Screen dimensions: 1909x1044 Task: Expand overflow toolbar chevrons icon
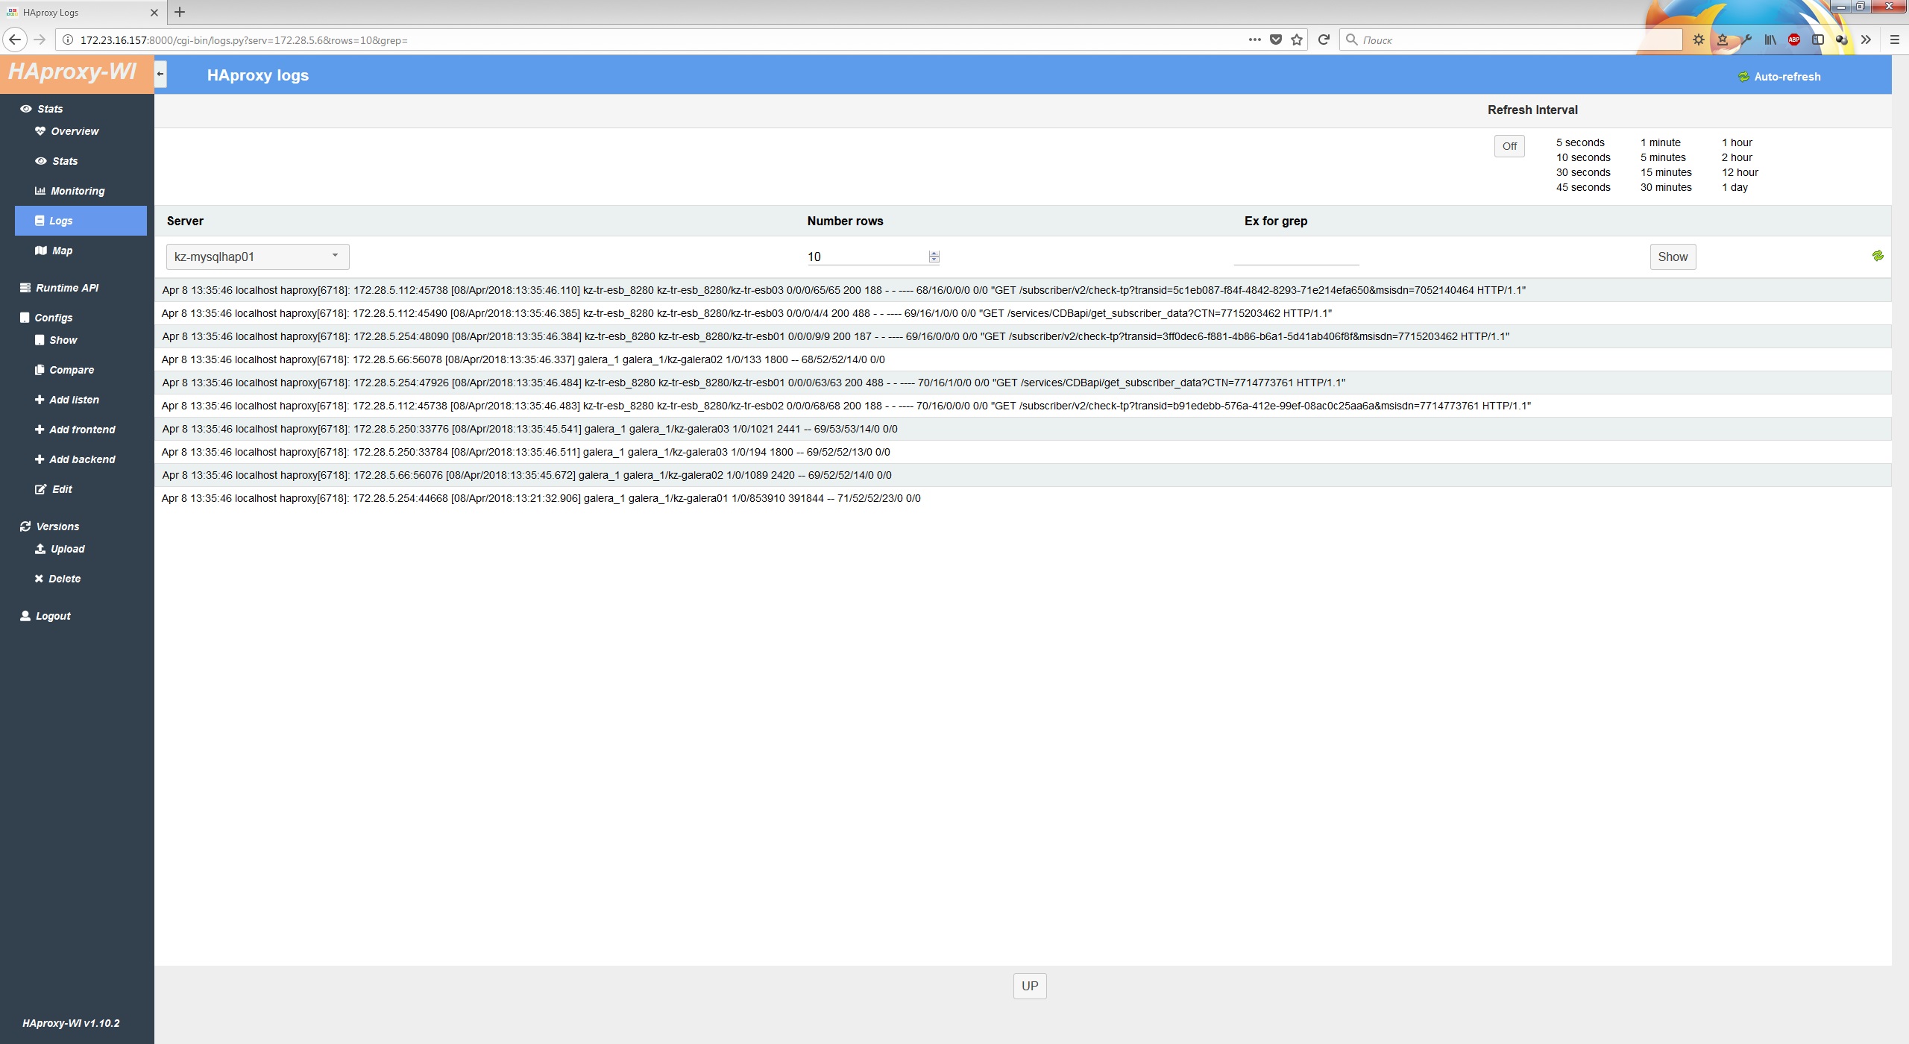[x=1866, y=40]
